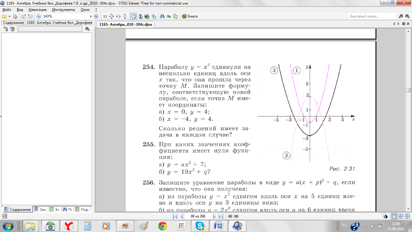
Task: Expand all contents tree icon in sidebar
Action: (6, 29)
